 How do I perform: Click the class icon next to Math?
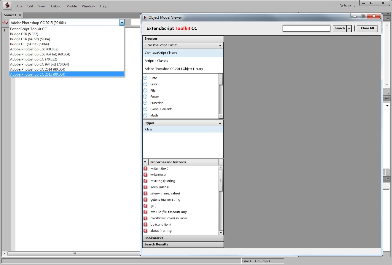[x=145, y=115]
